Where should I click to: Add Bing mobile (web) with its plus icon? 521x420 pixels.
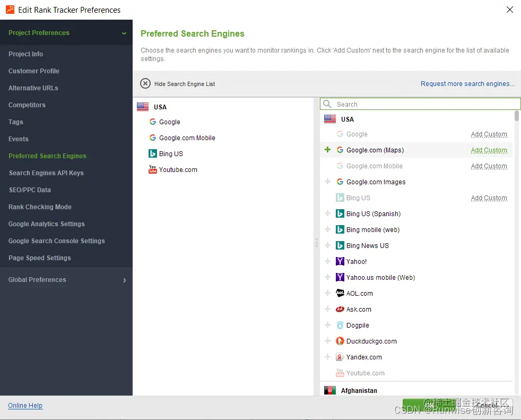(x=328, y=229)
